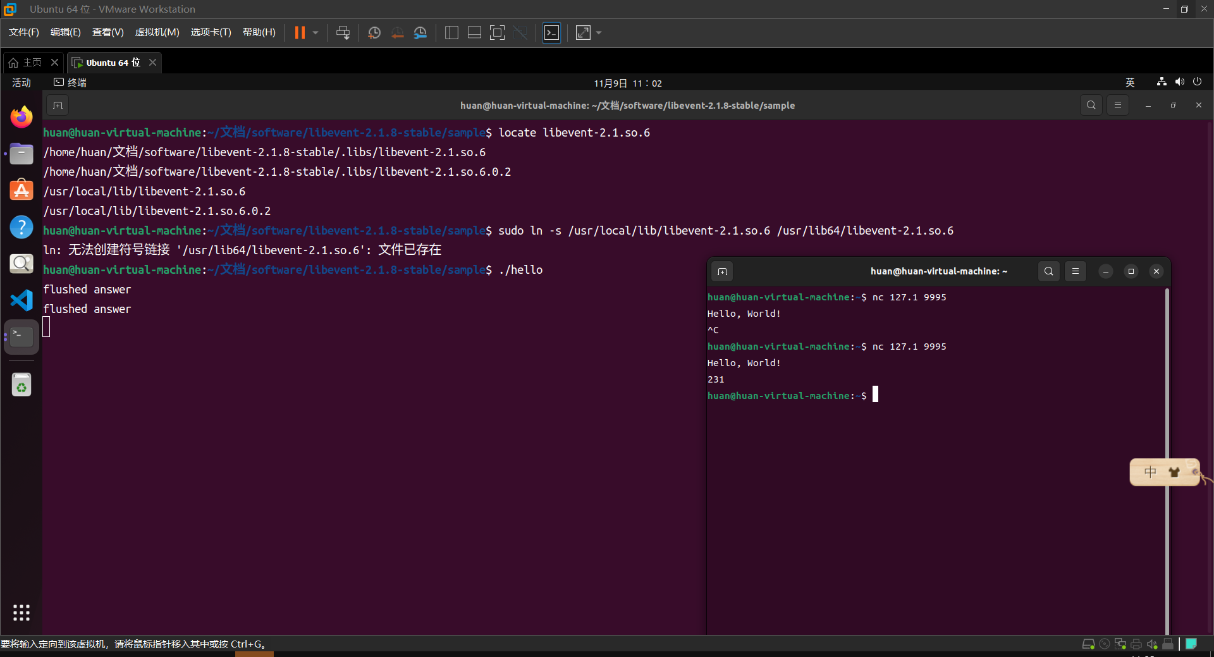Revert the VM to its snapshot
This screenshot has width=1214, height=657.
398,33
